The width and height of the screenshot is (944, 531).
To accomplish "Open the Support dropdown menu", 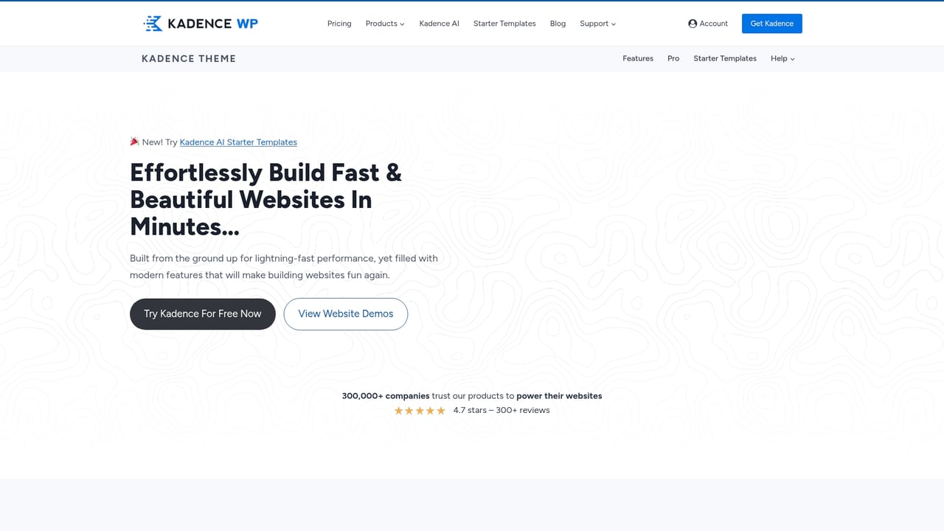I will click(597, 23).
